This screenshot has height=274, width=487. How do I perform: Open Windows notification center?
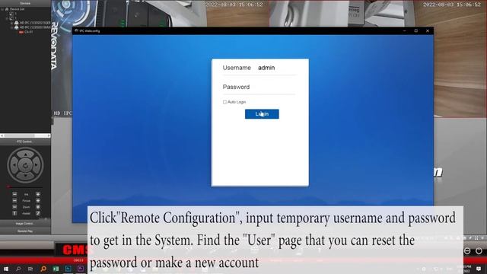tap(479, 269)
